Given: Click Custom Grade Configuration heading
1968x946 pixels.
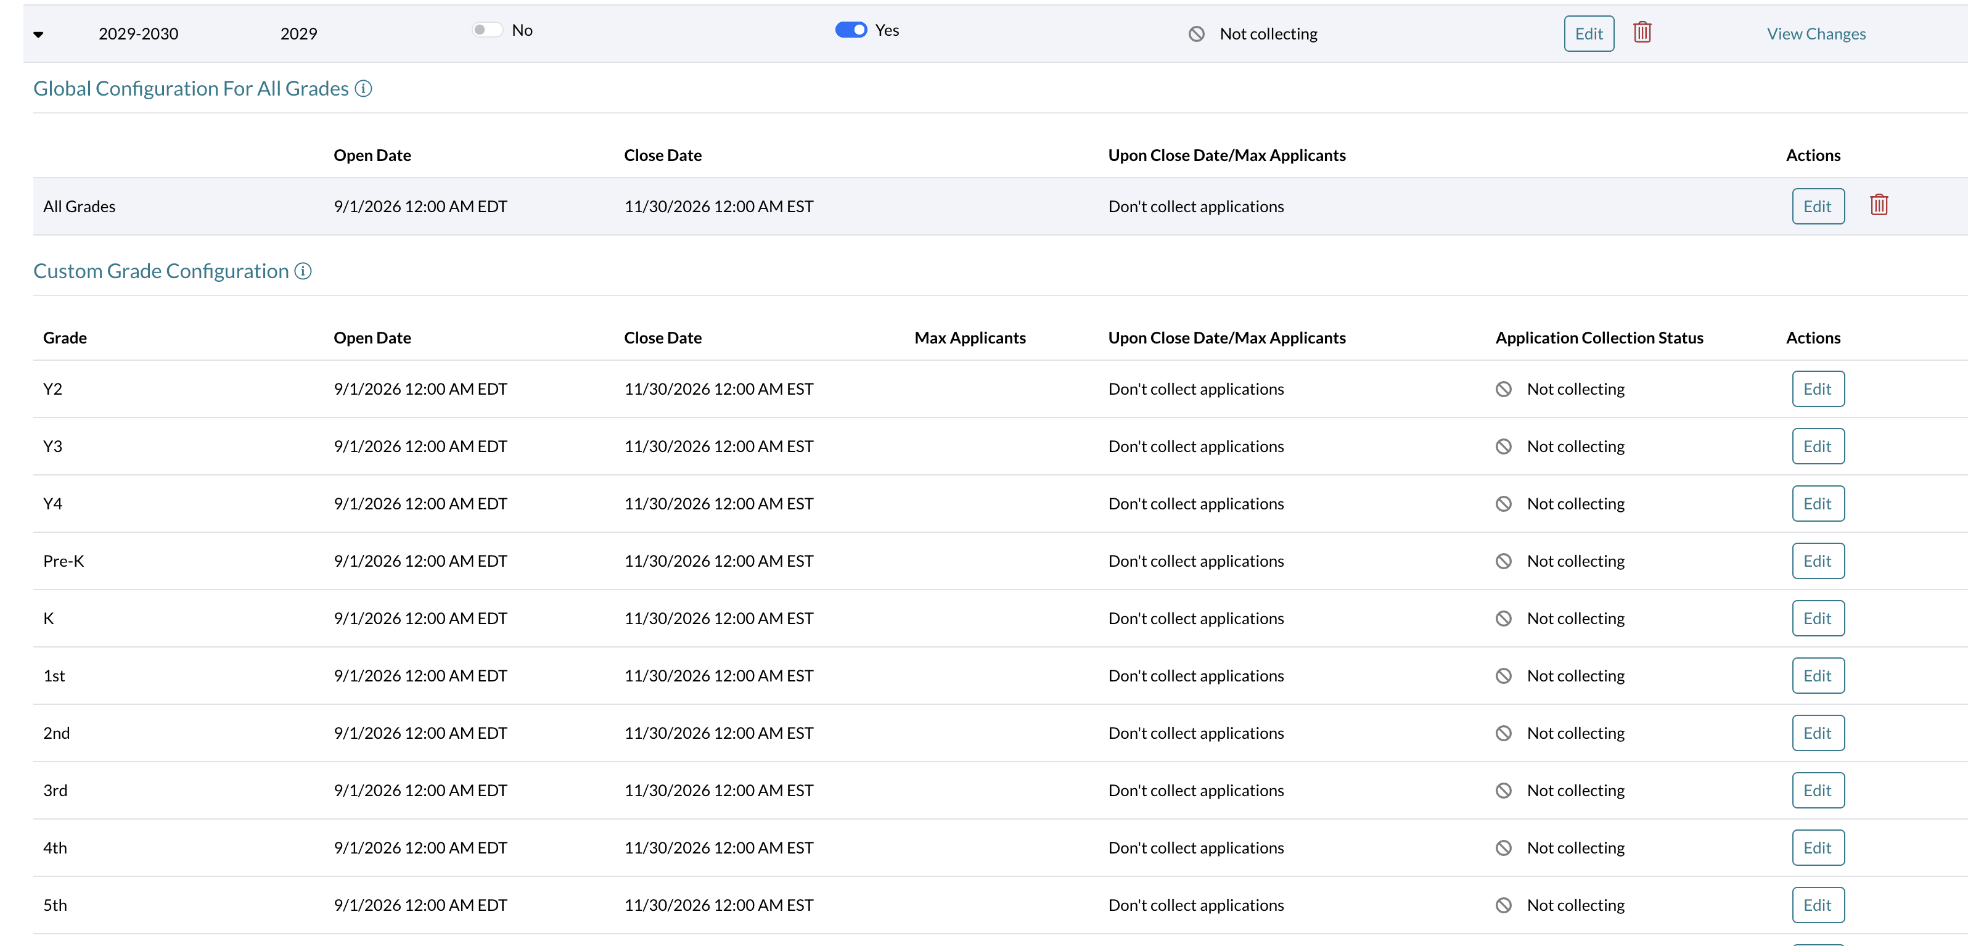Looking at the screenshot, I should [161, 271].
